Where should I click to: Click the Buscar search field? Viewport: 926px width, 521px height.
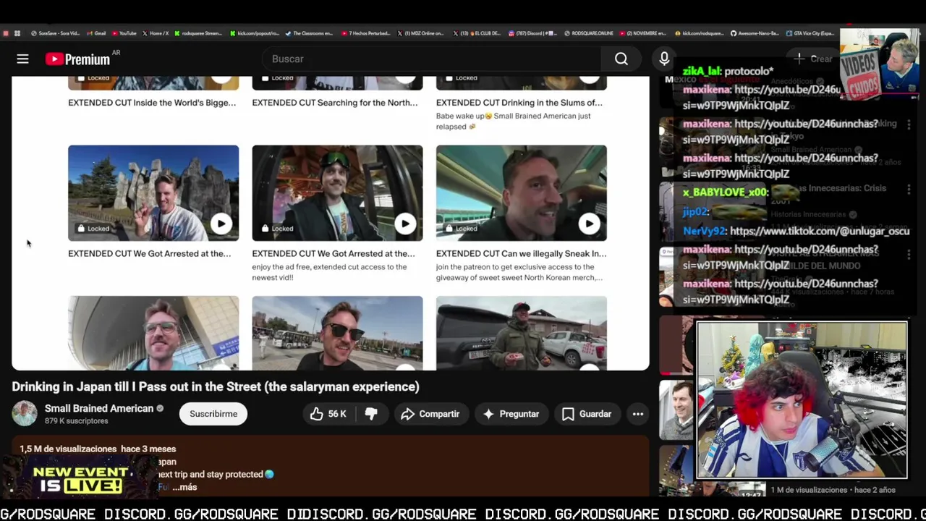pyautogui.click(x=431, y=59)
